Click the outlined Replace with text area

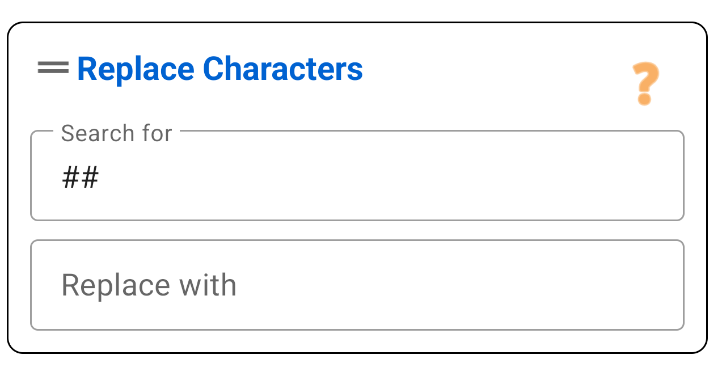click(x=357, y=284)
